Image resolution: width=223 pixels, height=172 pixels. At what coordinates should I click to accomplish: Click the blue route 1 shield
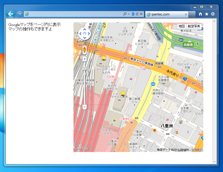coord(185,79)
